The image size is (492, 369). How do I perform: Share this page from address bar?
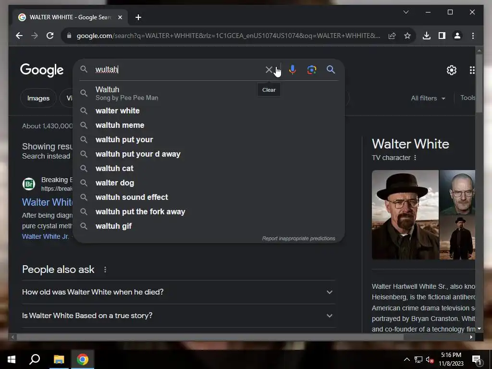click(392, 36)
